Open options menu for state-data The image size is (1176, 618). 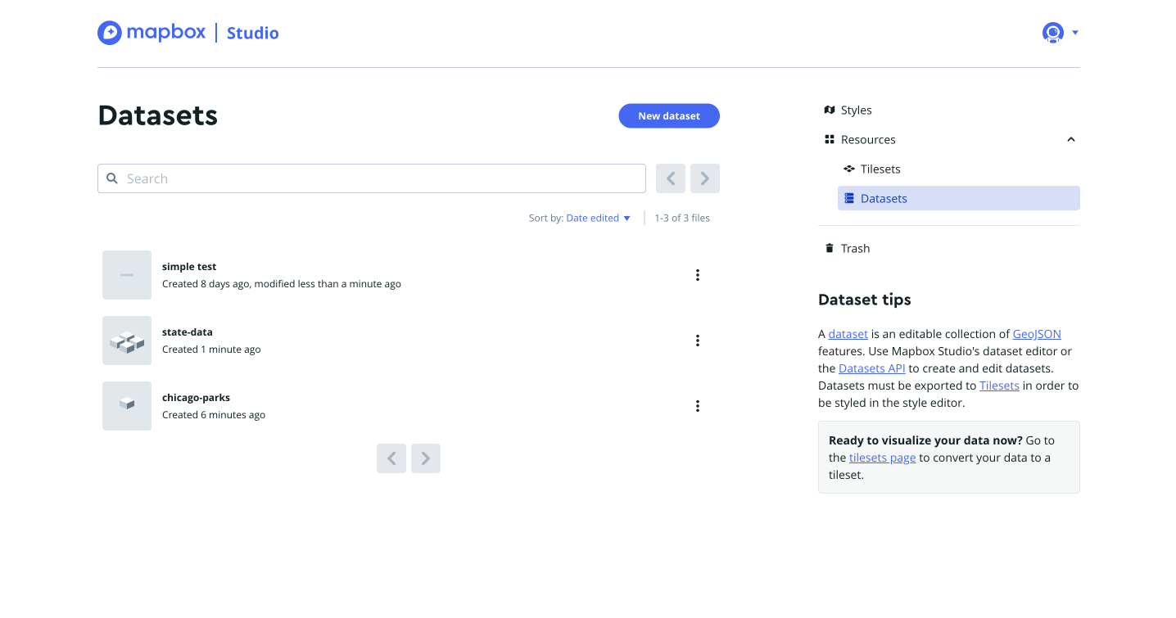pyautogui.click(x=698, y=341)
